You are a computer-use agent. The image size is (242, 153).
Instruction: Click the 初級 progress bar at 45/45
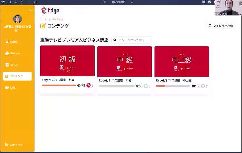click(x=59, y=85)
